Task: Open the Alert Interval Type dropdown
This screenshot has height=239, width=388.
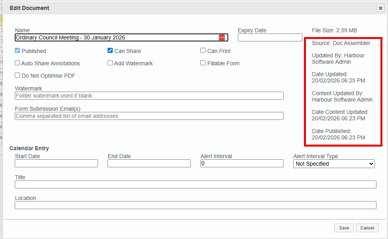Action: click(333, 164)
